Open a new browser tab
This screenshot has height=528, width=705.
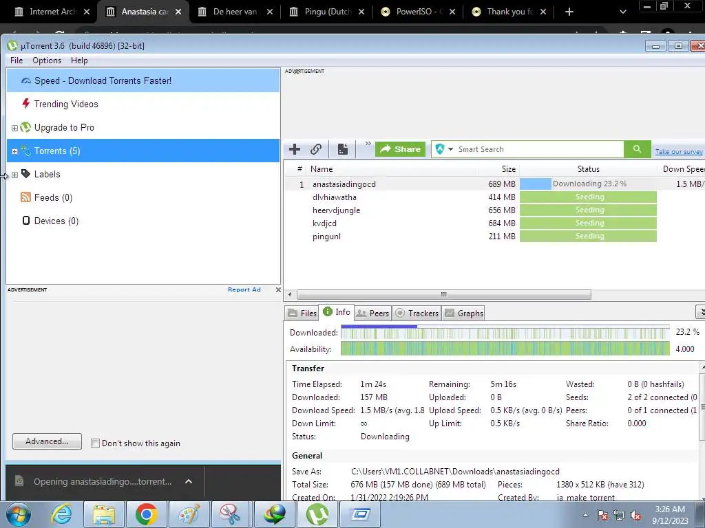coord(569,12)
